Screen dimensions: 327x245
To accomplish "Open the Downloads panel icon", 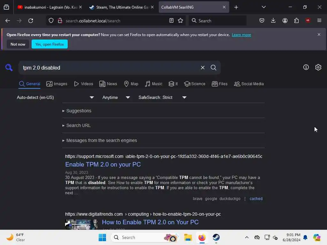I will click(x=273, y=20).
